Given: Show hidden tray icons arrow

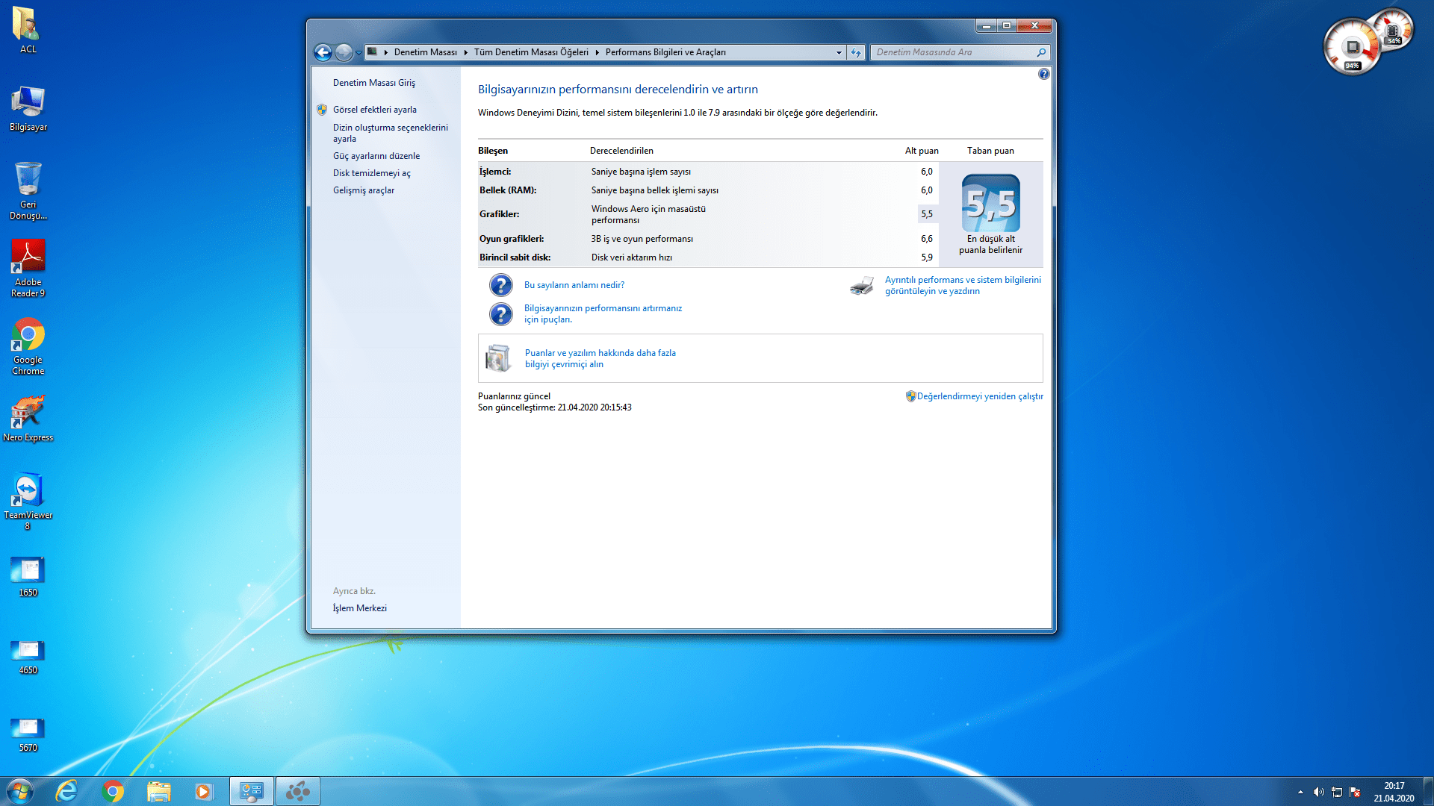Looking at the screenshot, I should [x=1300, y=792].
